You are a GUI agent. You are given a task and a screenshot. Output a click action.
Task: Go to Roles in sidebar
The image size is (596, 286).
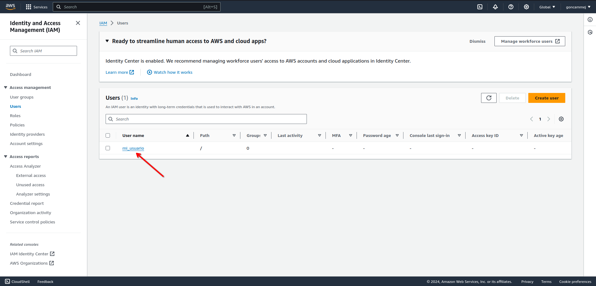pyautogui.click(x=15, y=116)
